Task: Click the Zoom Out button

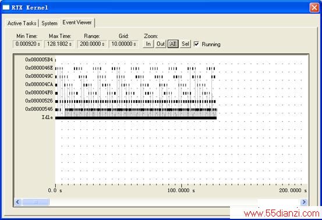Action: click(x=161, y=44)
